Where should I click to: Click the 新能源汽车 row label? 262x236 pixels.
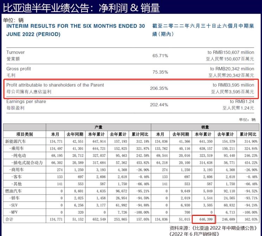pos(15,141)
